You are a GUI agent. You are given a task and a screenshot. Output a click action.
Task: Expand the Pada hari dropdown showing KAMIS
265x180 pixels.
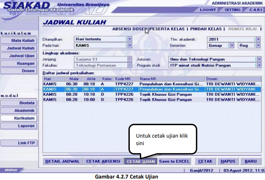tap(130, 45)
